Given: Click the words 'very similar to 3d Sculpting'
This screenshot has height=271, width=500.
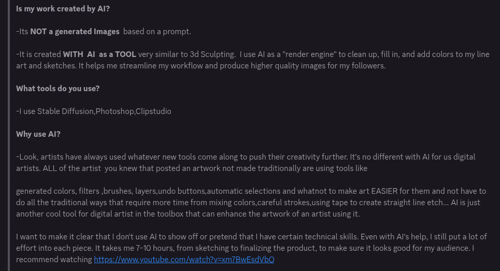Looking at the screenshot, I should 186,54.
